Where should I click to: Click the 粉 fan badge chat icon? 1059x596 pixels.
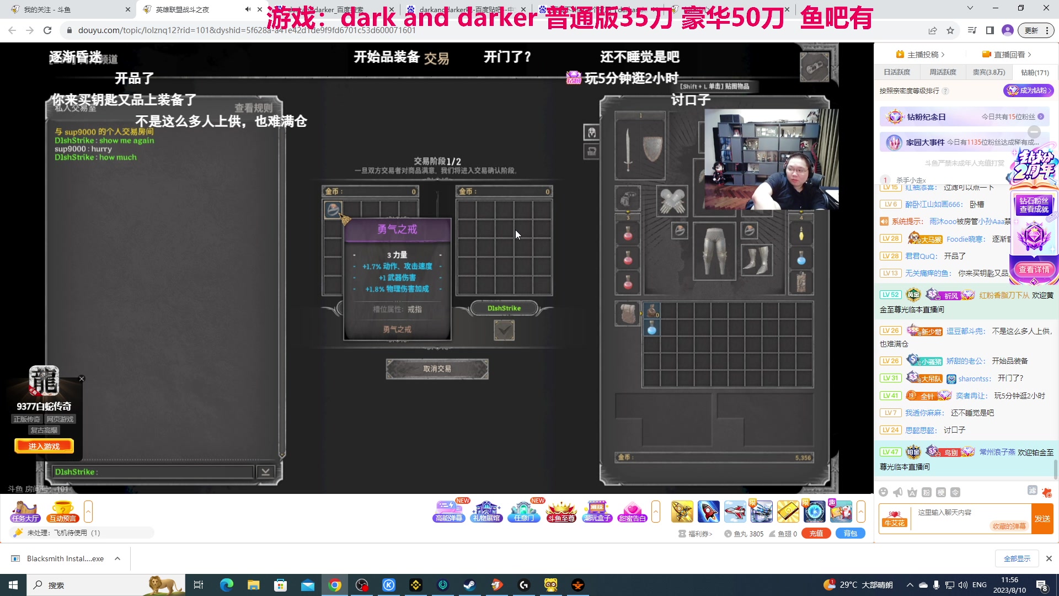coord(927,492)
